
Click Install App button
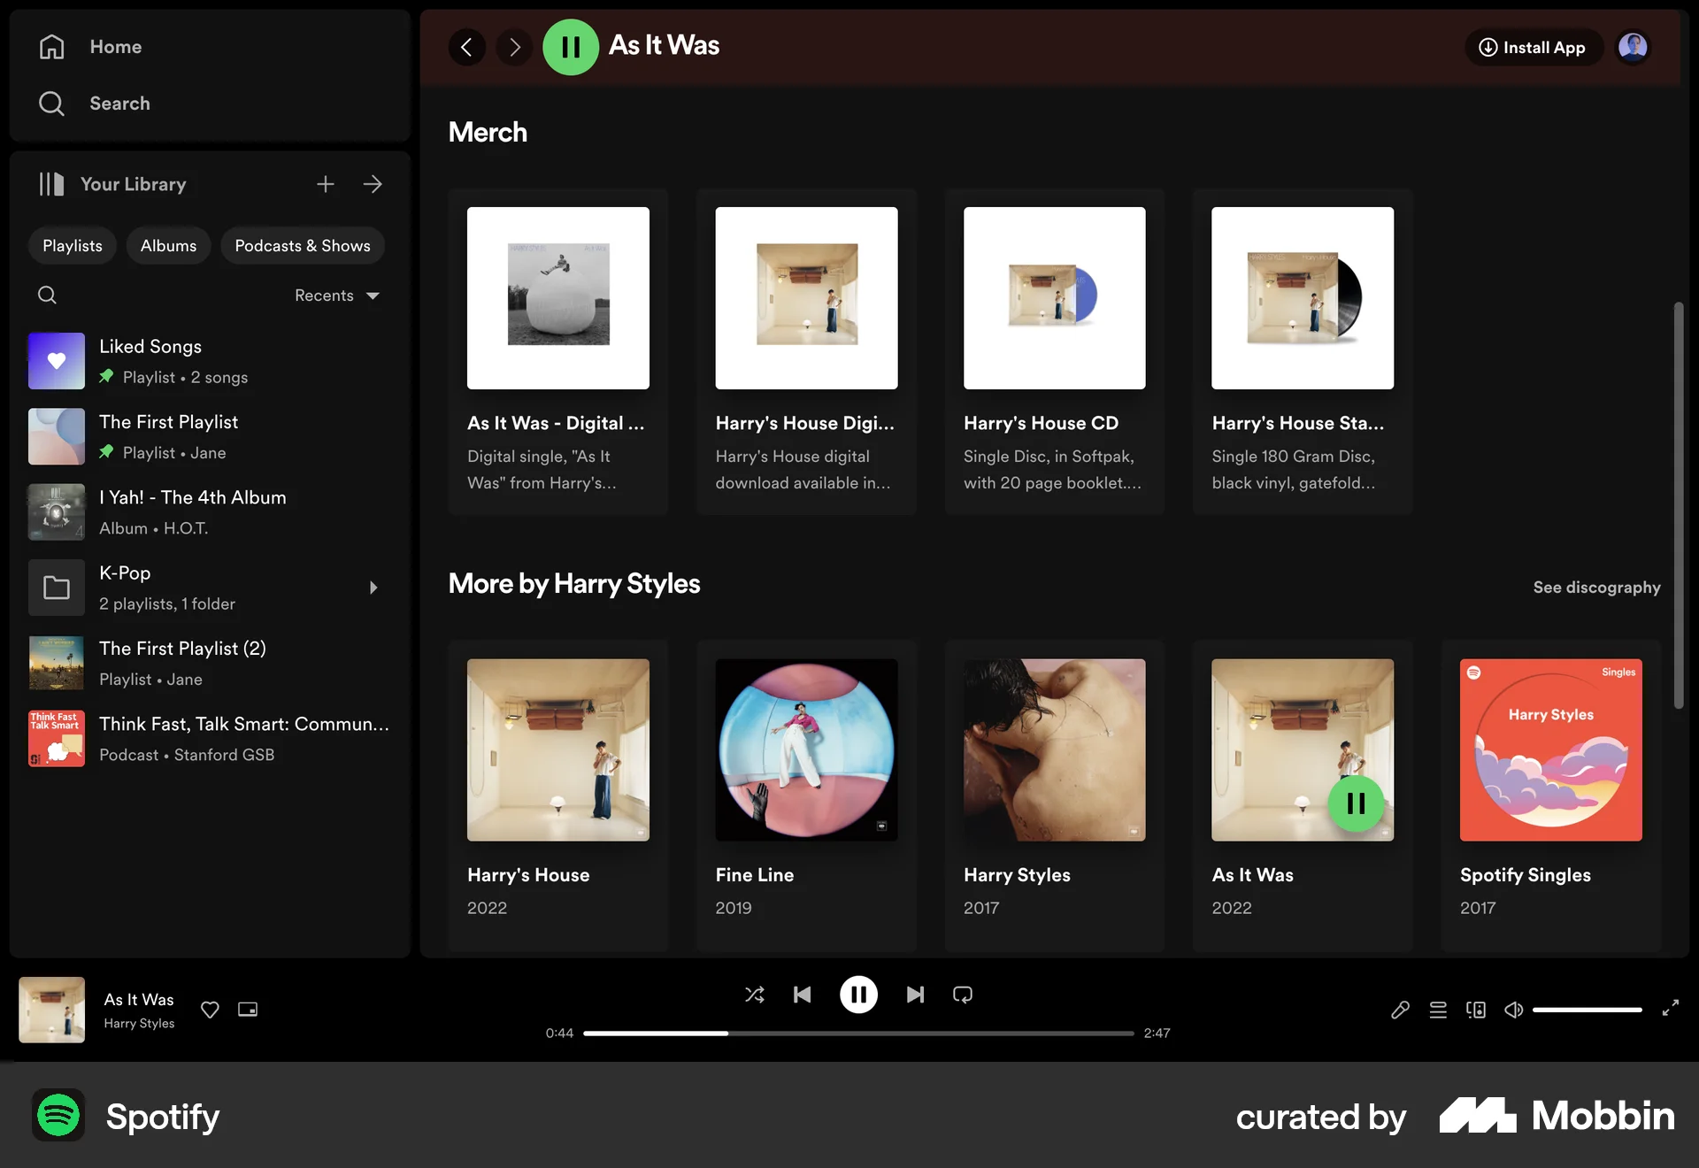click(1534, 47)
